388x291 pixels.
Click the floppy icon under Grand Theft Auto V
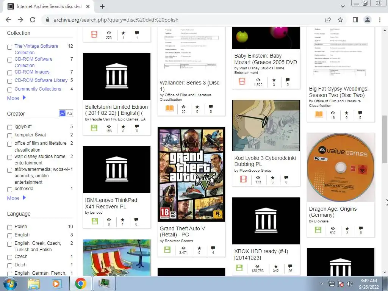pos(167,249)
